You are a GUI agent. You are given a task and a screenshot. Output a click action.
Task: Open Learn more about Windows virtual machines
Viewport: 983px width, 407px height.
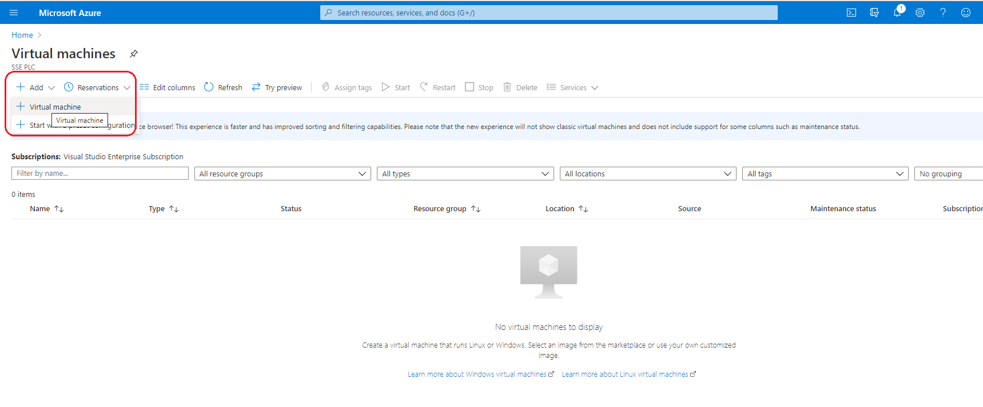tap(481, 374)
